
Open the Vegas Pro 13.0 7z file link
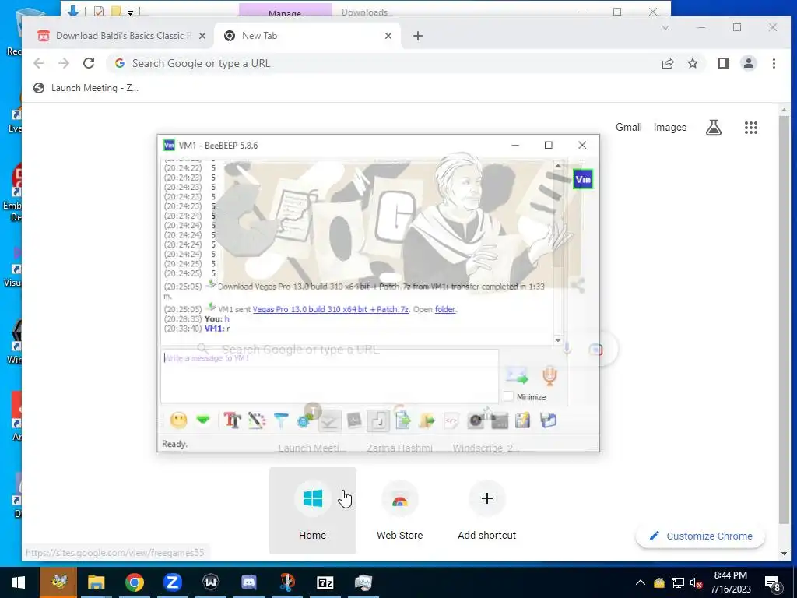point(330,309)
